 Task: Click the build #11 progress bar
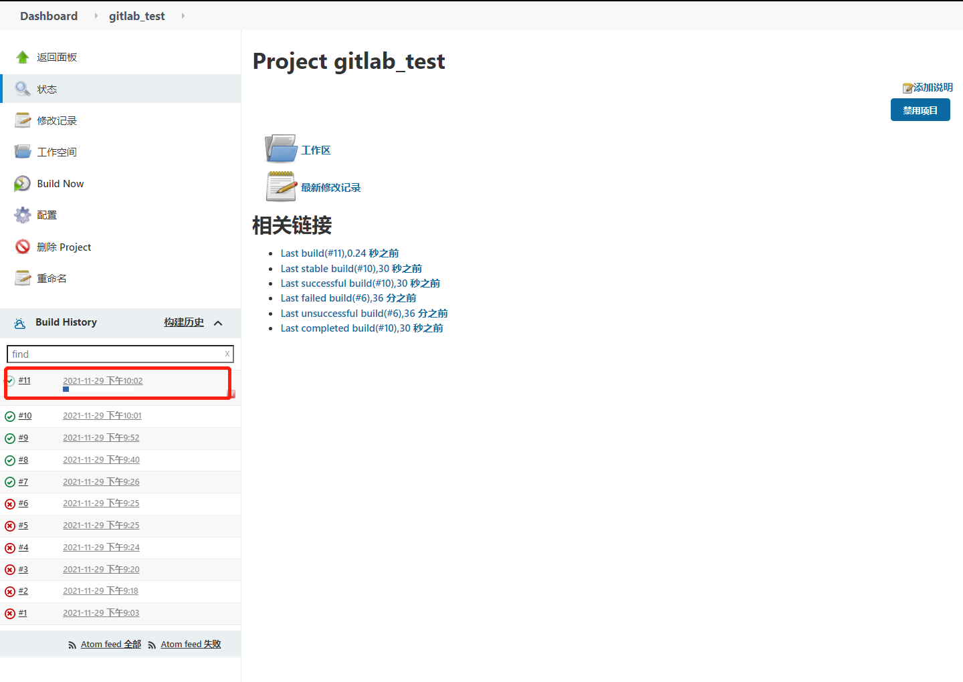click(99, 389)
